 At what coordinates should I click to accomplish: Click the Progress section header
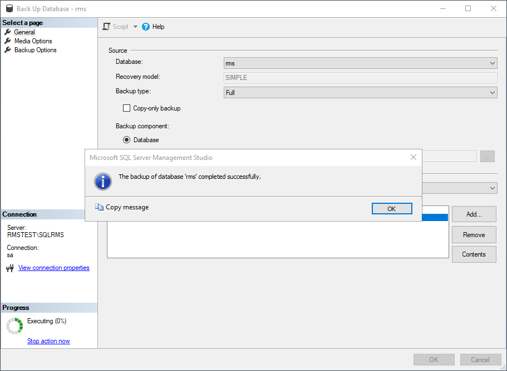pyautogui.click(x=16, y=308)
